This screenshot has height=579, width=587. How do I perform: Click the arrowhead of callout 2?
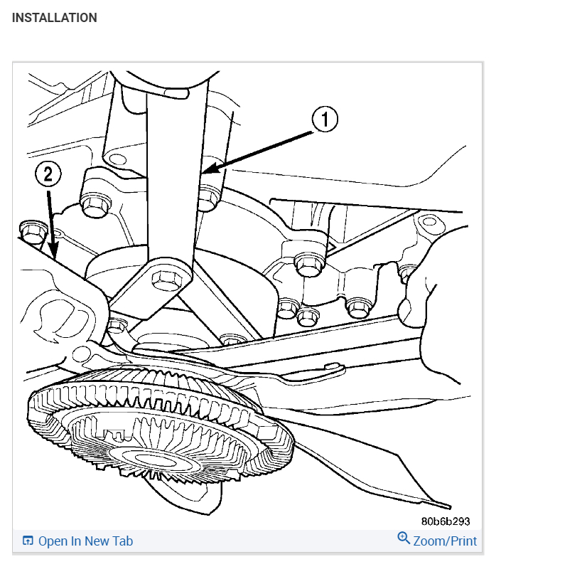tap(53, 250)
